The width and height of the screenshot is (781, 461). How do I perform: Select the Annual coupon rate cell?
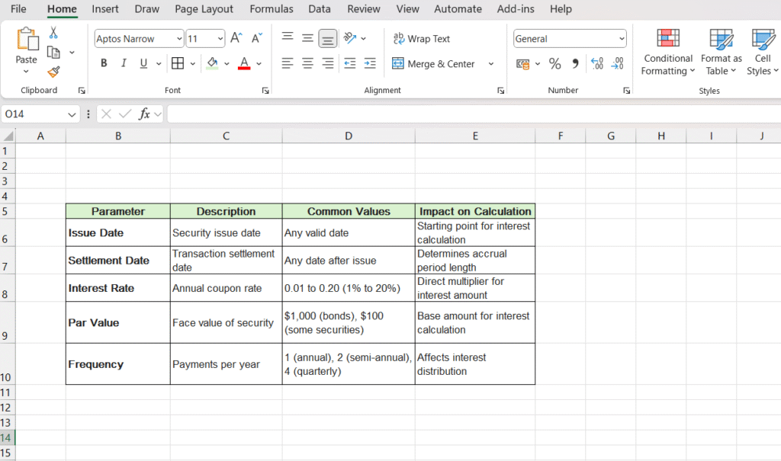pos(226,288)
